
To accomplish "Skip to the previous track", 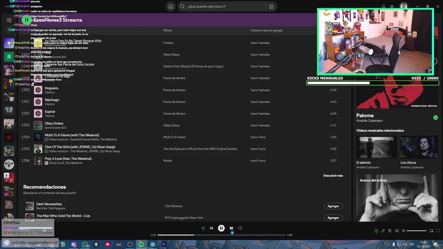I will point(211,228).
